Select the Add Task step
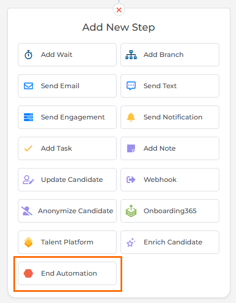This screenshot has width=236, height=303. click(x=68, y=148)
